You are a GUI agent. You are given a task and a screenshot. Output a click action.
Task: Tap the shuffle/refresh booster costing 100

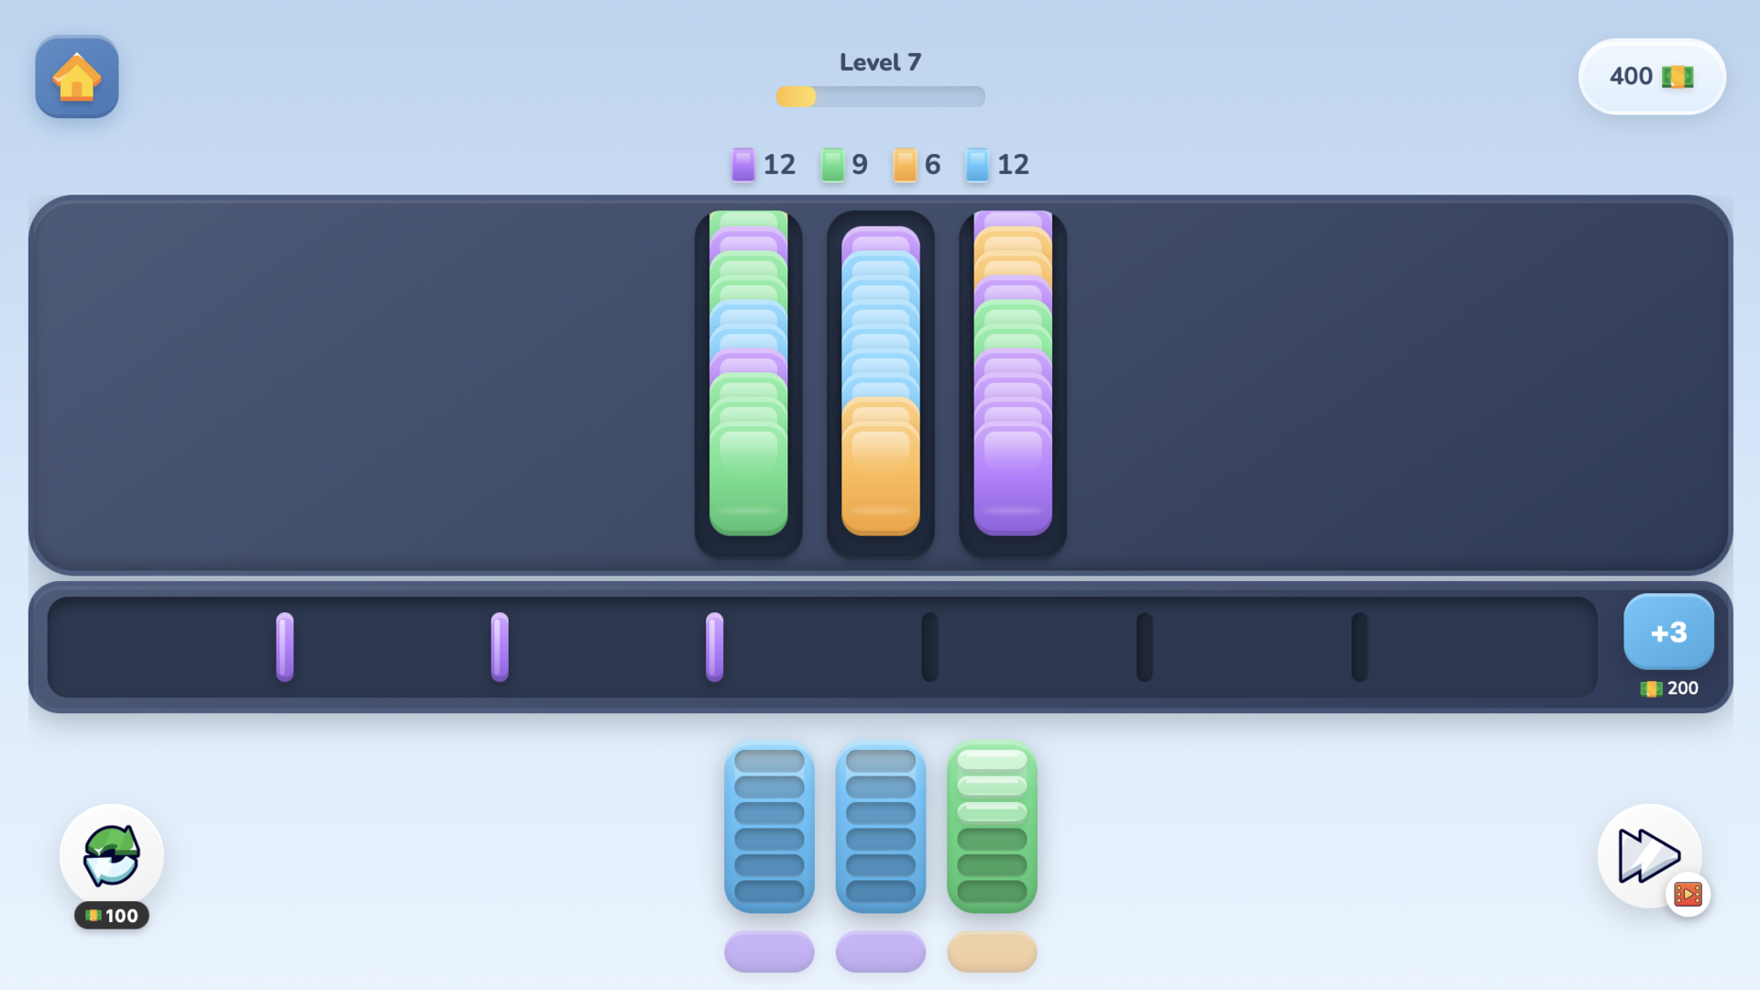112,851
